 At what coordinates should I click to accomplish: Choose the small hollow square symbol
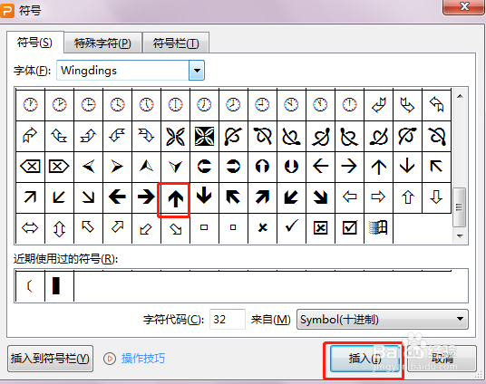pos(233,228)
